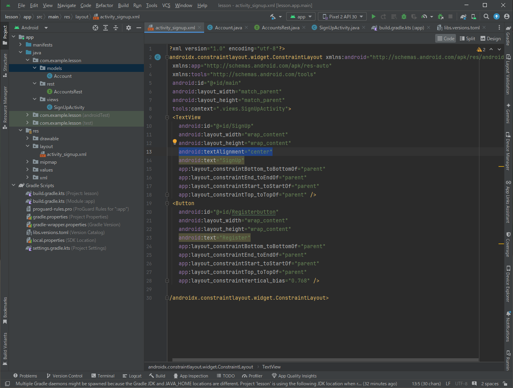This screenshot has height=388, width=513.
Task: Switch to build.gradle.kts (:app) tab
Action: coord(402,28)
